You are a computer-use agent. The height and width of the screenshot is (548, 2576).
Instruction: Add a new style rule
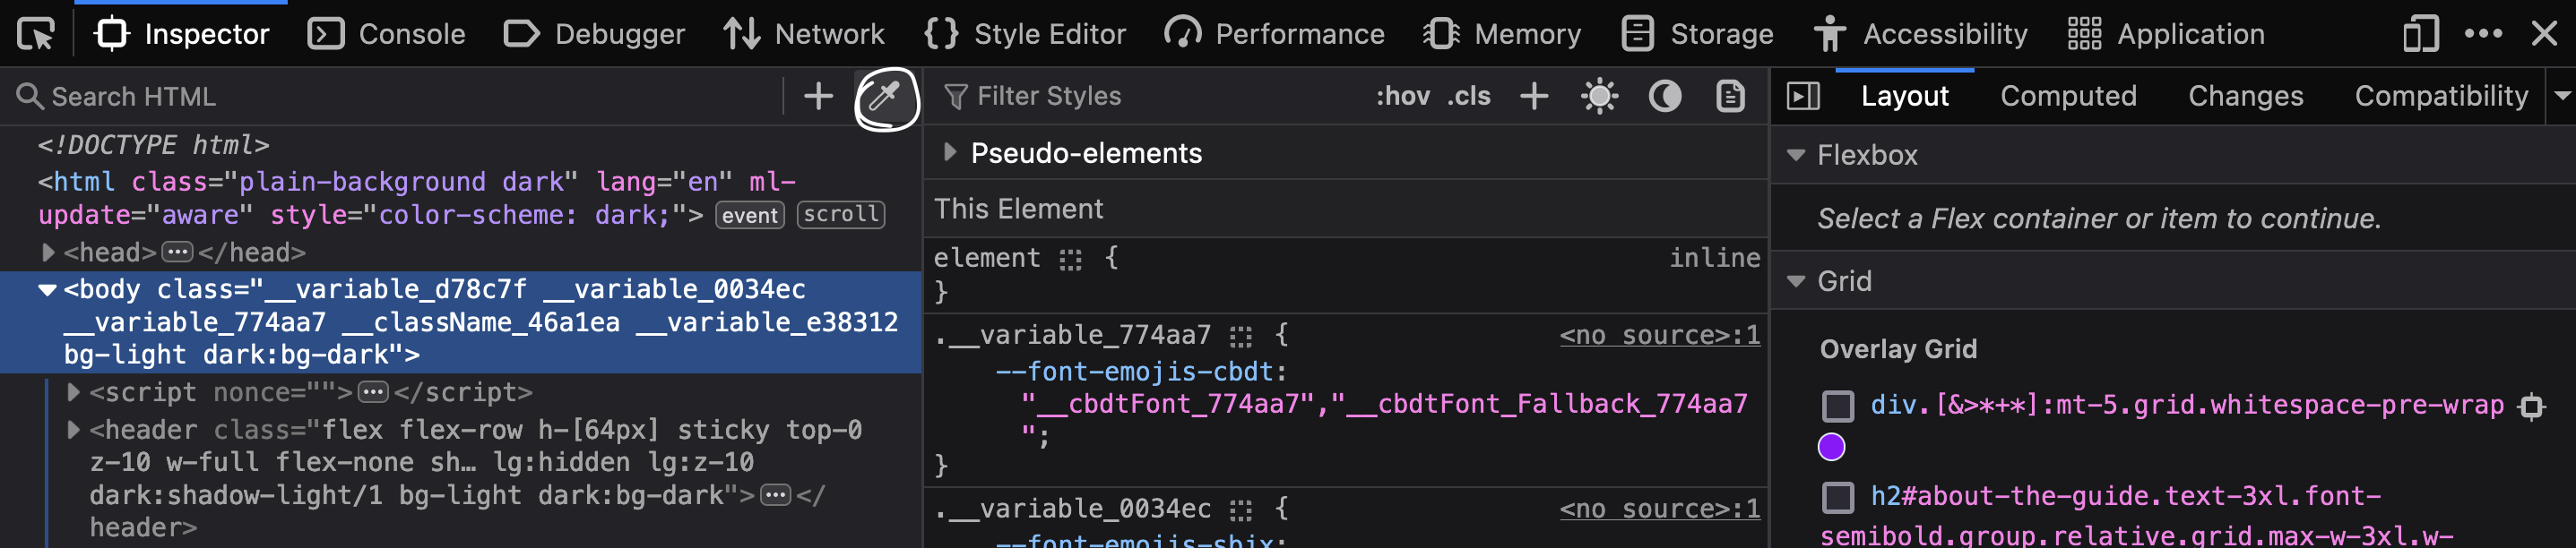1533,97
